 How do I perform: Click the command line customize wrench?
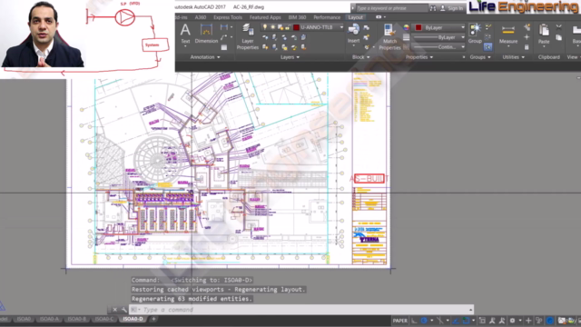pos(124,310)
